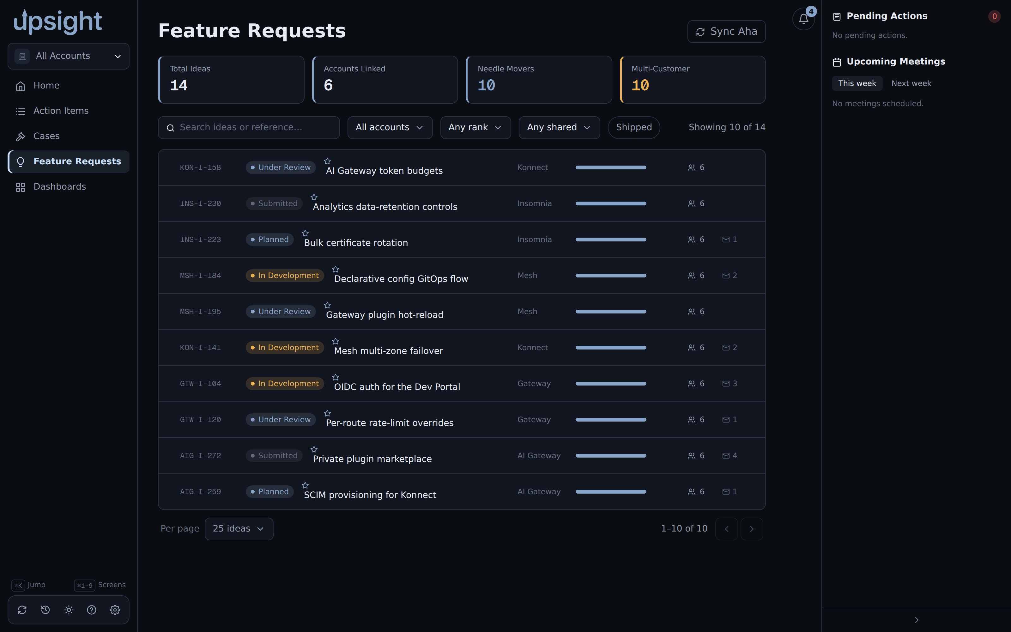Click the Total Ideas stat card
The image size is (1011, 632).
231,79
